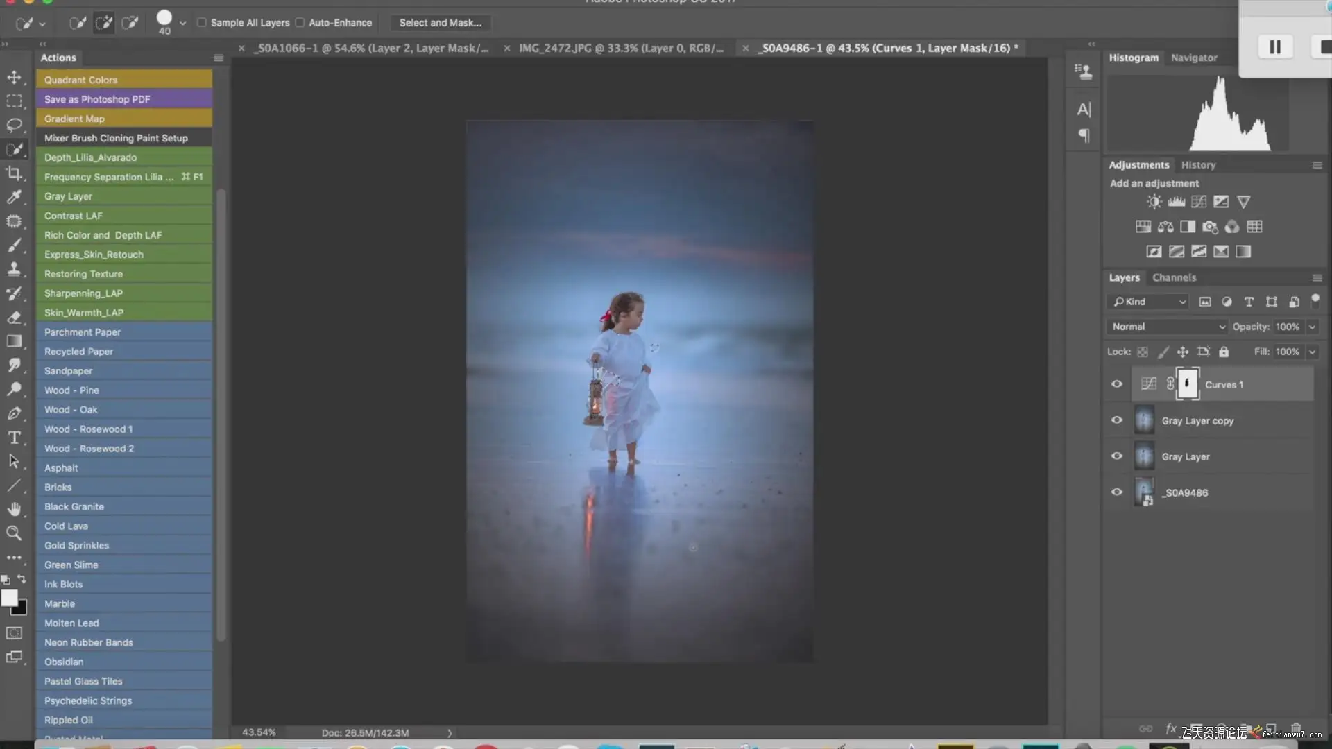Select the Zoom tool

pos(14,533)
